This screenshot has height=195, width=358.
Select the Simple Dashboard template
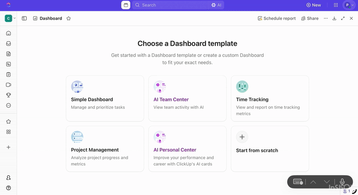coord(105,98)
